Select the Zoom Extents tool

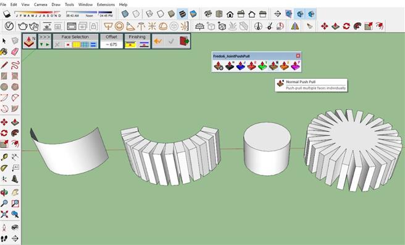point(4,214)
